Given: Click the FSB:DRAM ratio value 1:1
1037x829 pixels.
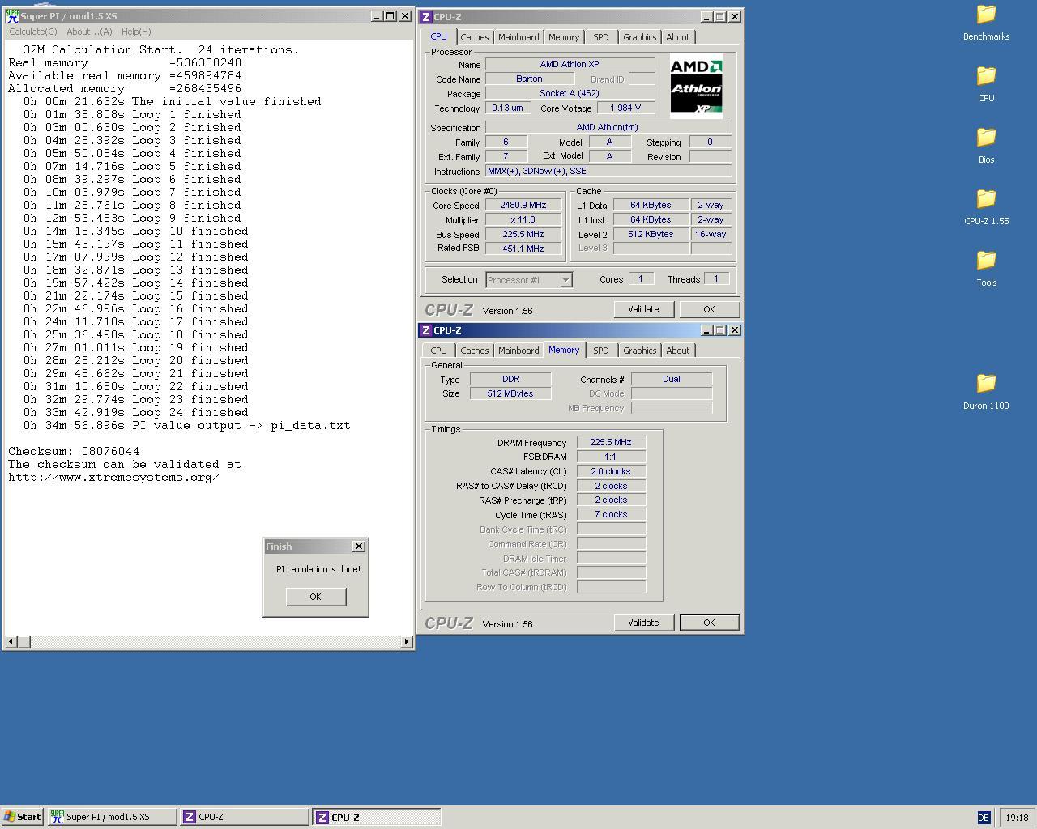Looking at the screenshot, I should click(x=611, y=457).
